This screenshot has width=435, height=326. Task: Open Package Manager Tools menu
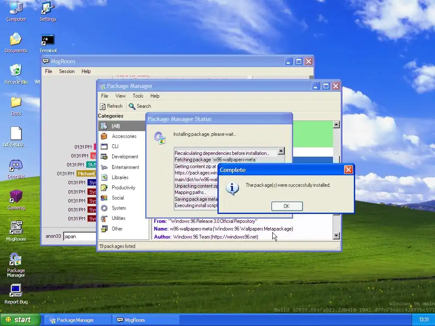[x=138, y=96]
